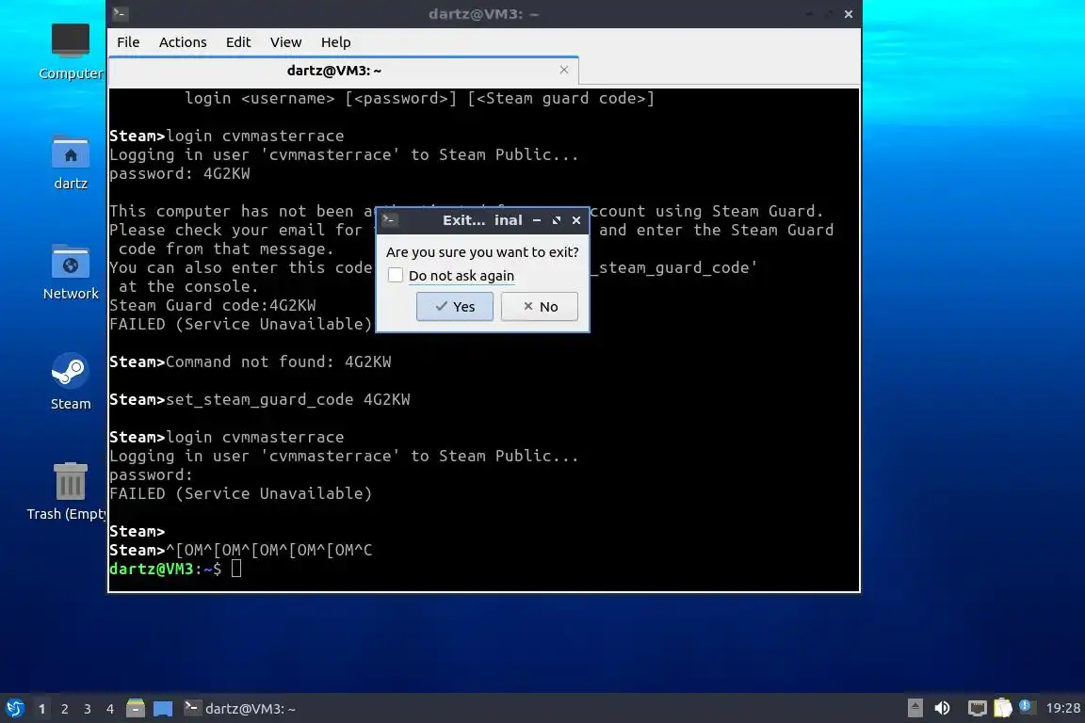Select the dartz@VM3: ~ terminal tab
This screenshot has width=1085, height=723.
click(x=334, y=71)
